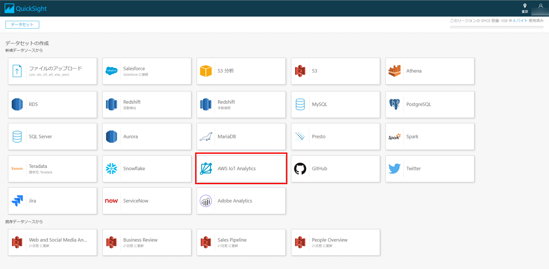Click the Athena data source icon
The height and width of the screenshot is (269, 549).
[x=394, y=71]
